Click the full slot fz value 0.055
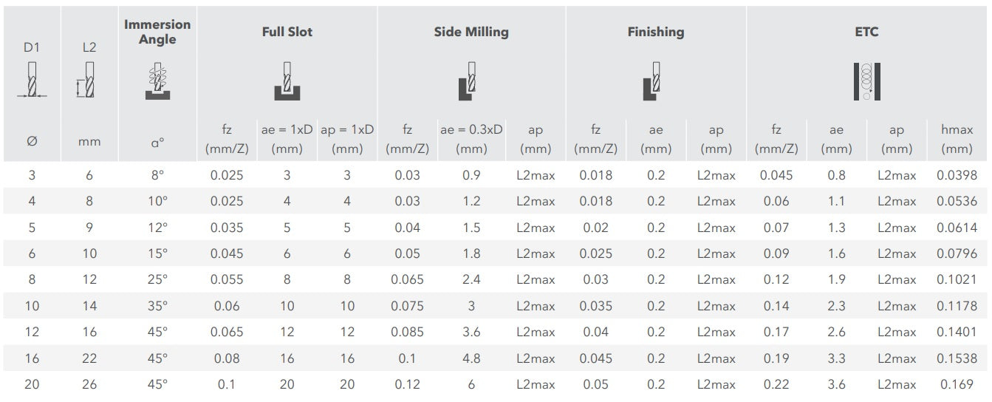The width and height of the screenshot is (992, 402). pyautogui.click(x=226, y=279)
